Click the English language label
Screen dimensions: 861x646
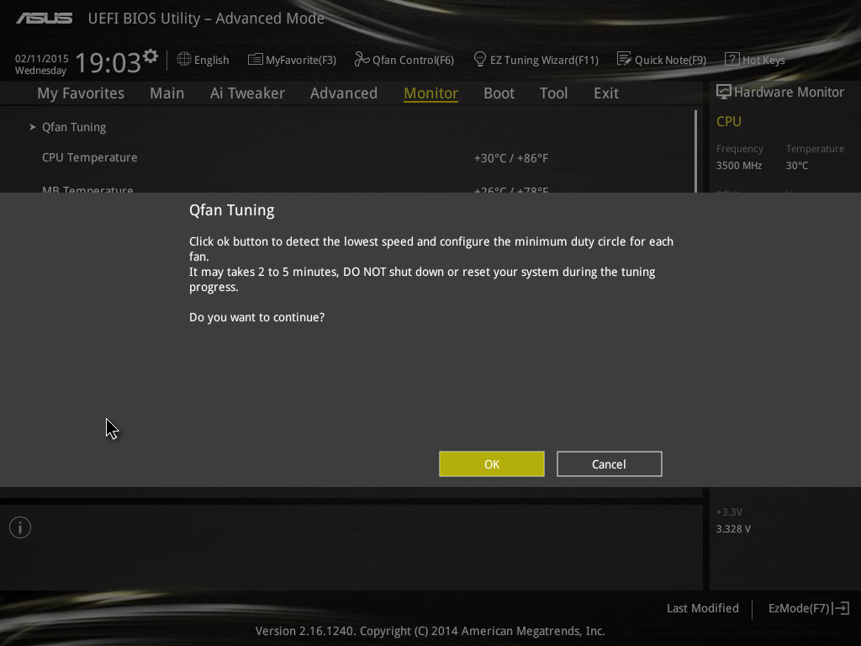[x=211, y=60]
